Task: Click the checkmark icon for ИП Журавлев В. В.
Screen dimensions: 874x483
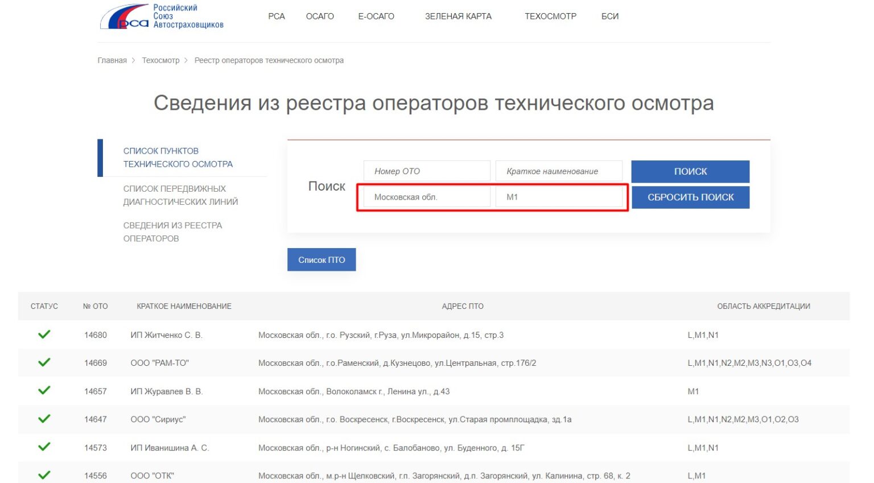Action: (x=44, y=391)
